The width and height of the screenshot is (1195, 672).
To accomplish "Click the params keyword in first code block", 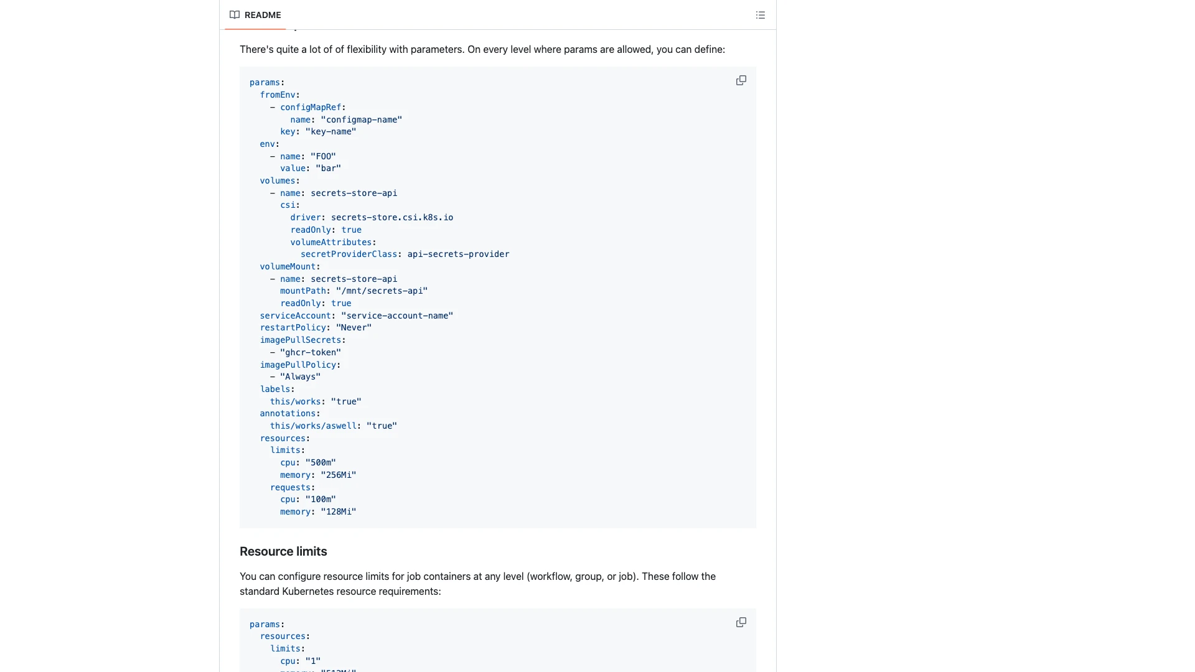I will [x=265, y=82].
